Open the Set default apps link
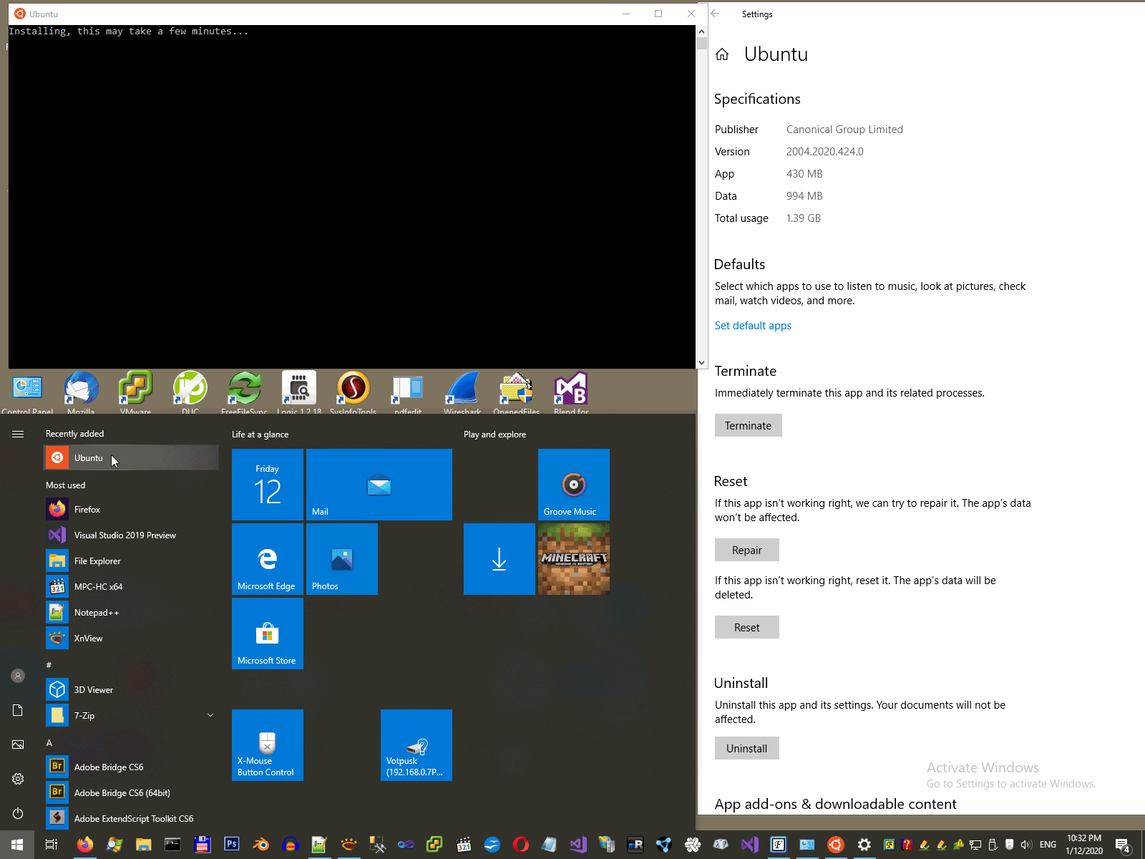1145x859 pixels. click(x=753, y=326)
